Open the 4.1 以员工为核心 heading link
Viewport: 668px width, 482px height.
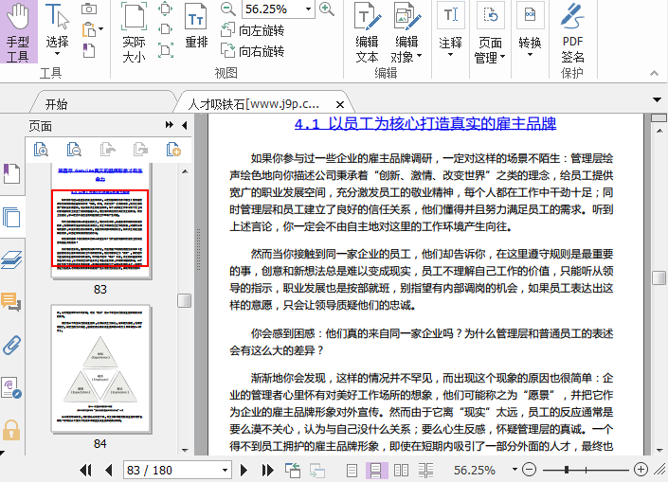425,123
